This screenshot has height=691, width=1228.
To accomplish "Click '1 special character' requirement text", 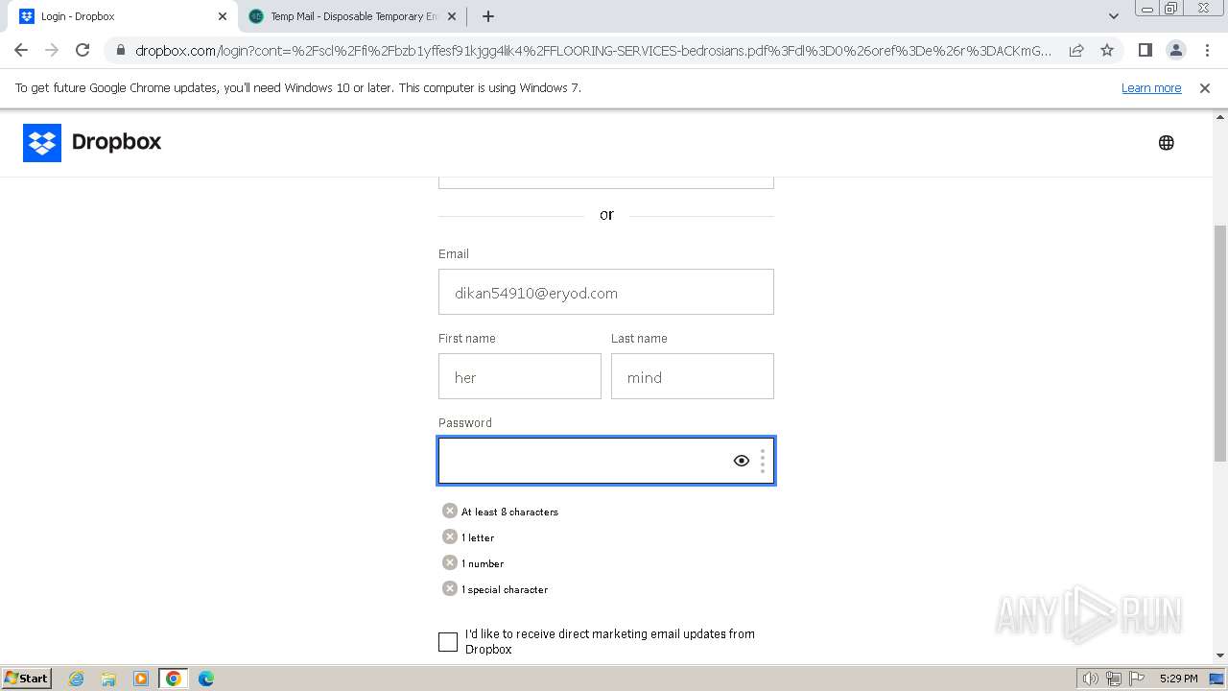I will [x=505, y=589].
